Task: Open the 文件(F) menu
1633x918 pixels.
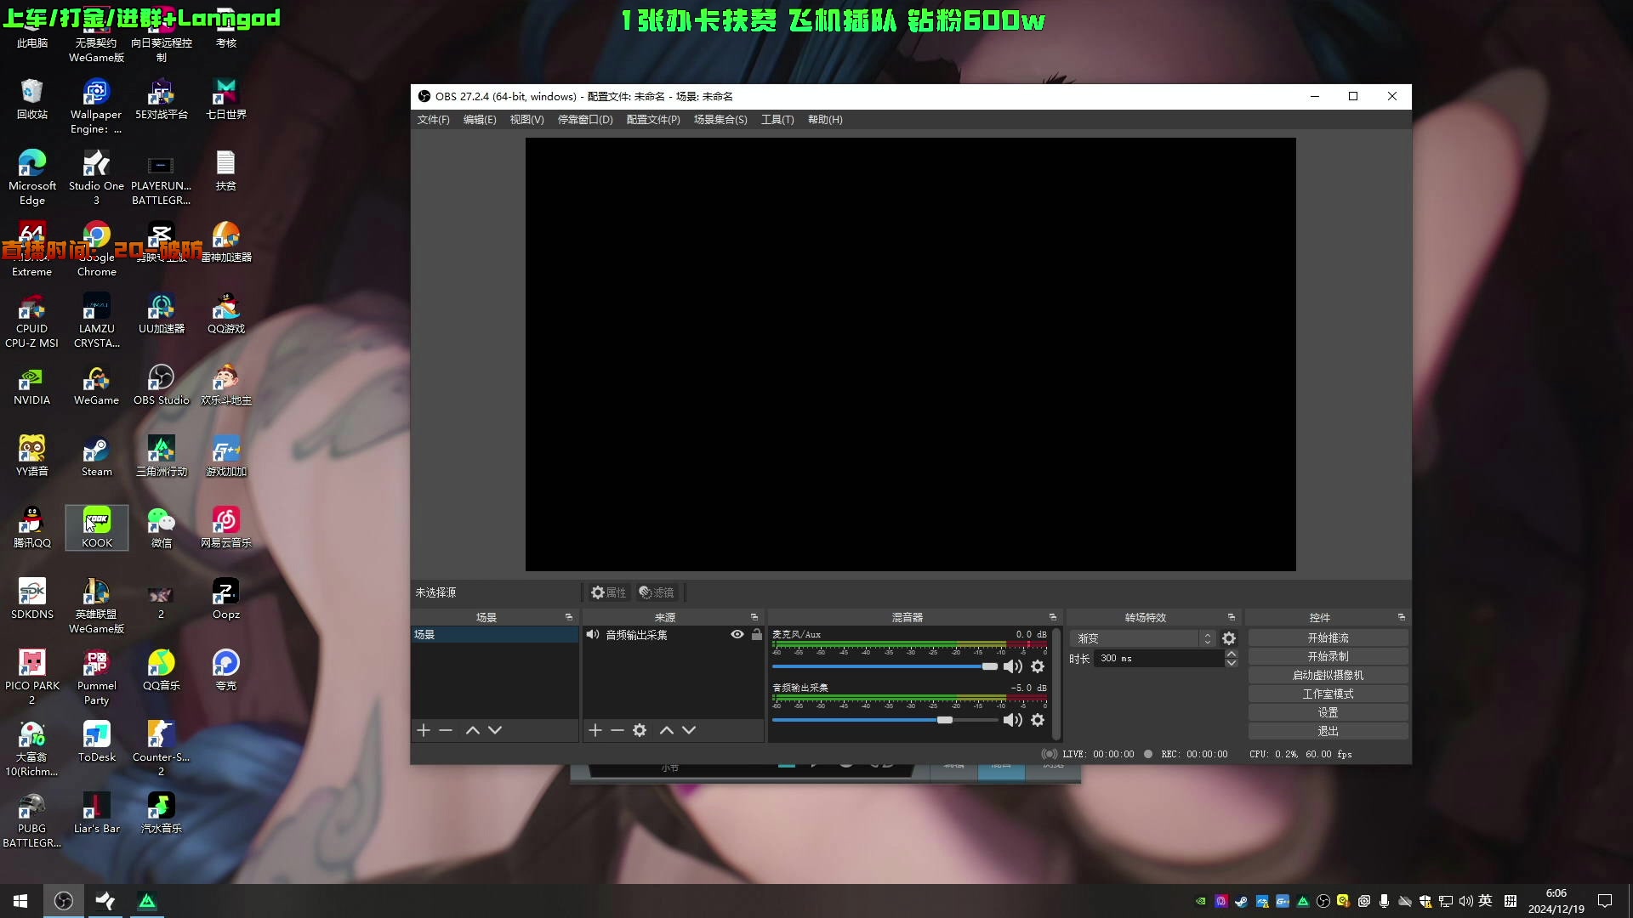Action: pos(433,120)
